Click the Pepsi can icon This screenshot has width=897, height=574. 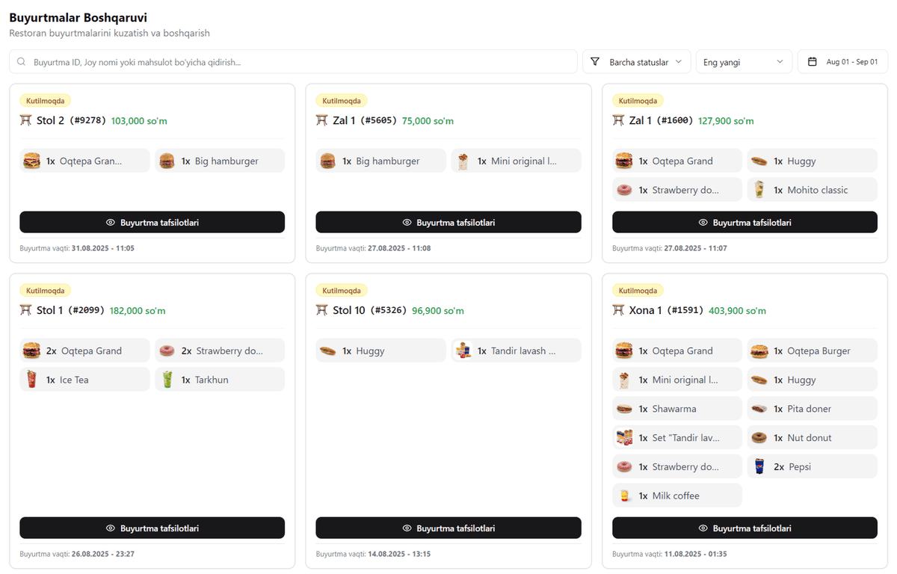click(759, 466)
